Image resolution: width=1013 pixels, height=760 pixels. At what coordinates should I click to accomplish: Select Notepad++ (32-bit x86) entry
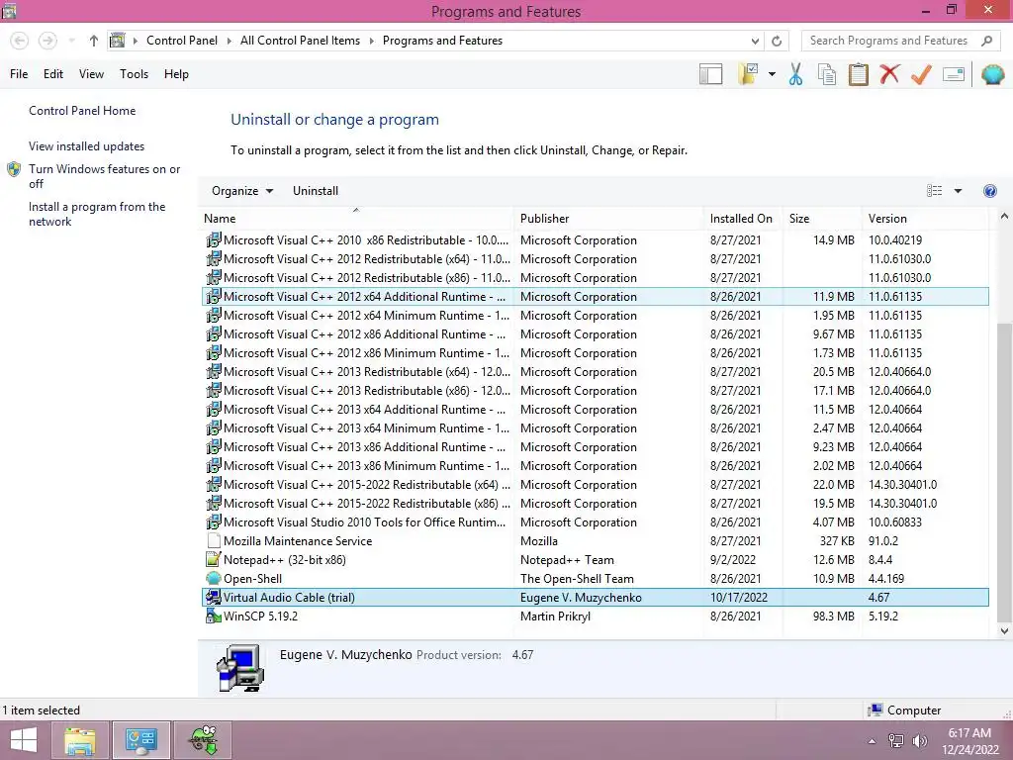click(x=595, y=560)
